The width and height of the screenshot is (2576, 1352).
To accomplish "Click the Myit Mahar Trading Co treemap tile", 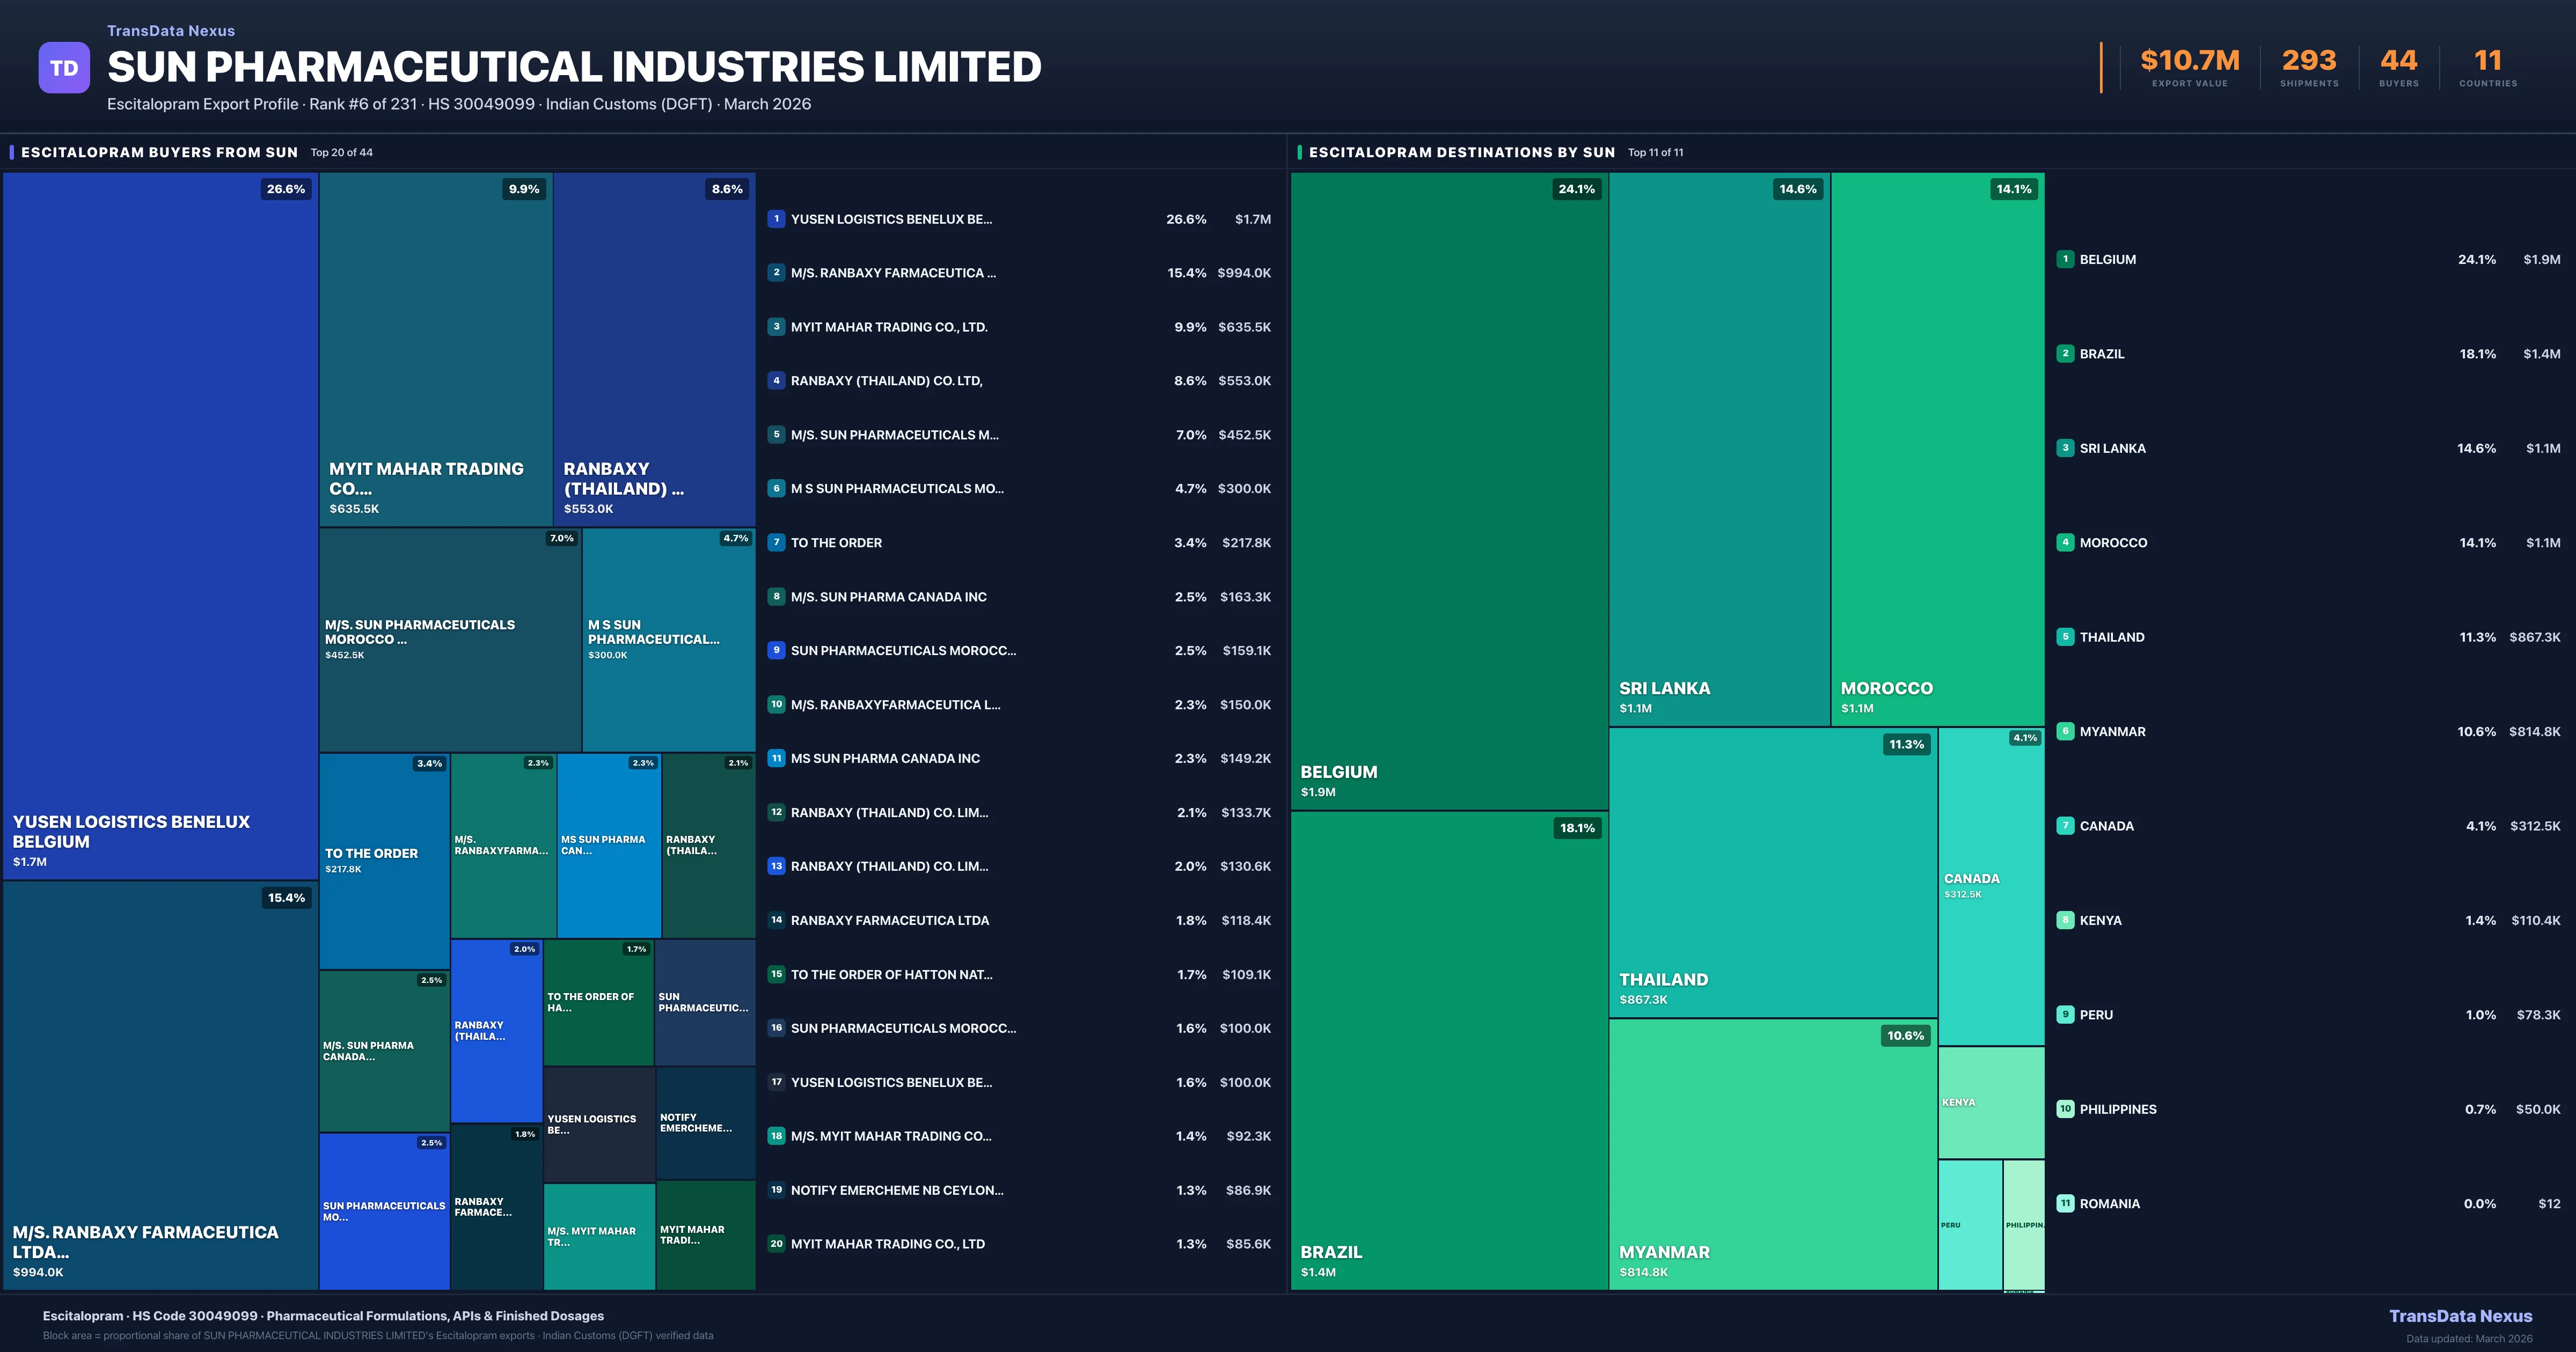I will point(436,350).
